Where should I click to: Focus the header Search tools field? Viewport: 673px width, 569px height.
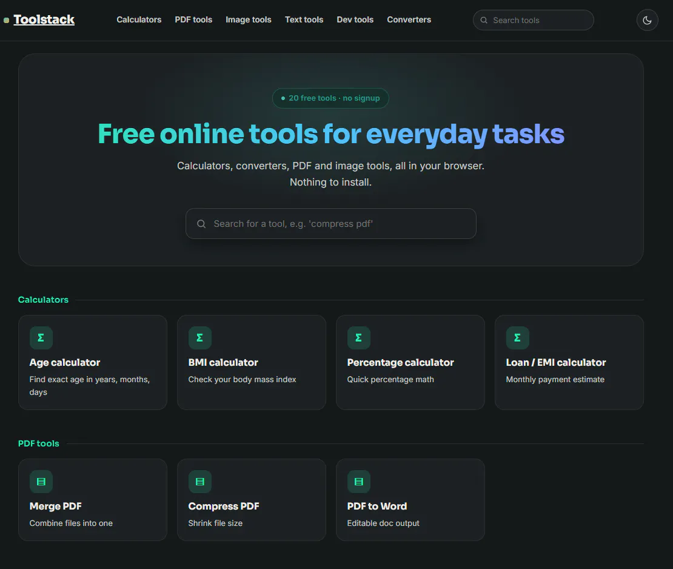(x=533, y=20)
